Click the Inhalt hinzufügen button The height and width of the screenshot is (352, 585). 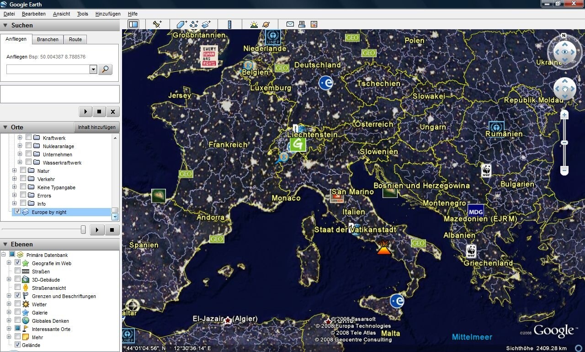click(97, 127)
